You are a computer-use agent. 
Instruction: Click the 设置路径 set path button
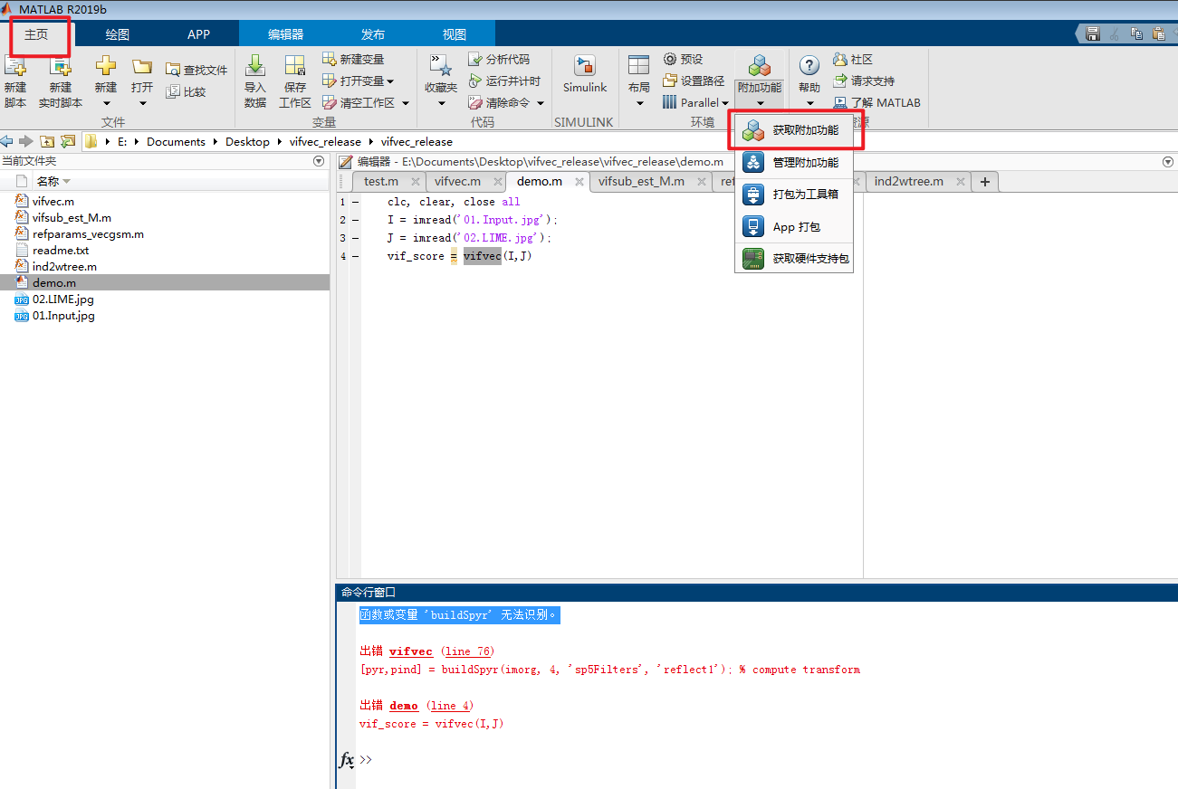pyautogui.click(x=693, y=80)
